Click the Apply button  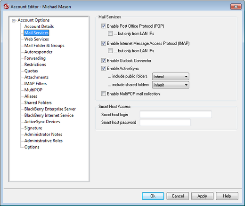click(202, 196)
